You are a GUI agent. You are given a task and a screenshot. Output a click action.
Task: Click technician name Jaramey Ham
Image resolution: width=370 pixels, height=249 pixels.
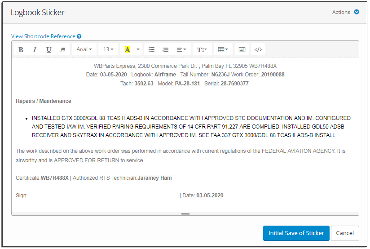click(154, 178)
